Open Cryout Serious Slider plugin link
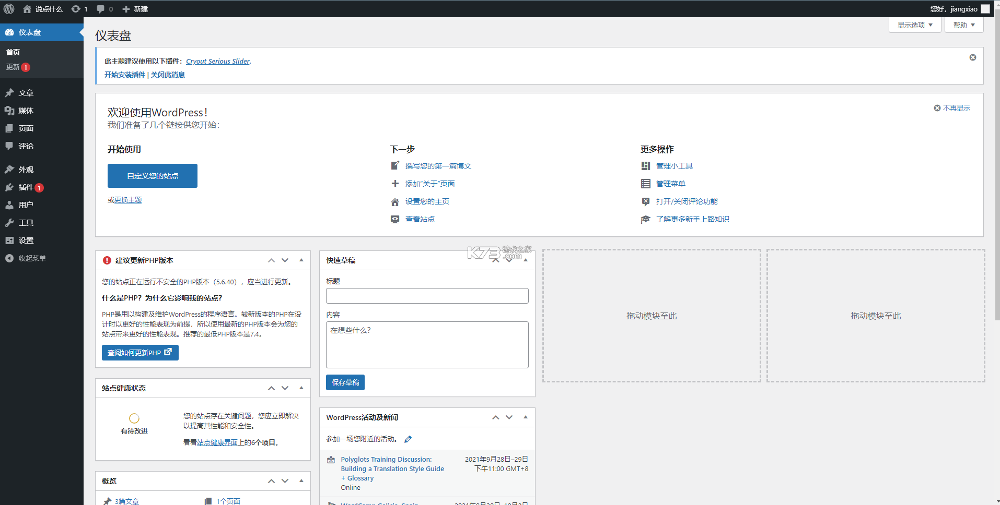Viewport: 1000px width, 505px height. click(218, 62)
